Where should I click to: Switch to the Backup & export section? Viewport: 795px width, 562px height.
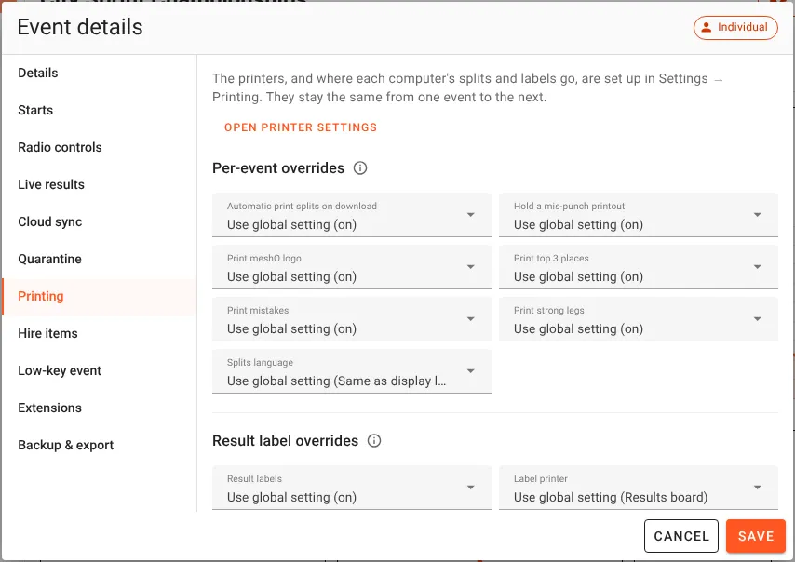(x=100, y=446)
